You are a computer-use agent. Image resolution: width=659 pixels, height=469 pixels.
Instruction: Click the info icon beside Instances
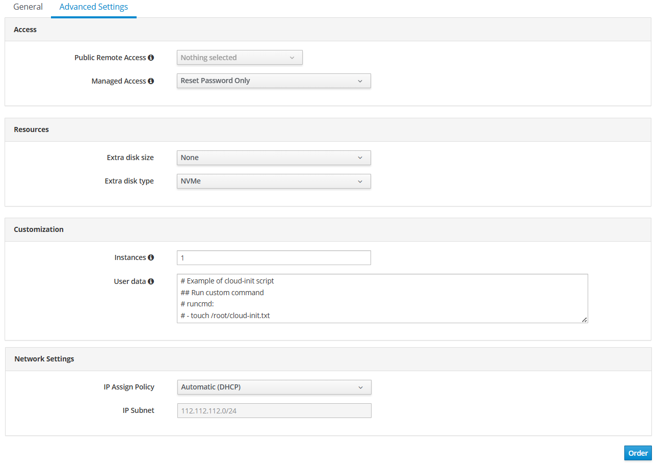click(151, 257)
